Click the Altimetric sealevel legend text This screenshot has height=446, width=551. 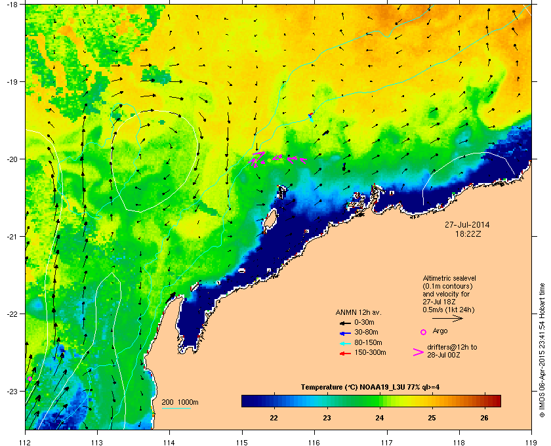click(x=449, y=294)
